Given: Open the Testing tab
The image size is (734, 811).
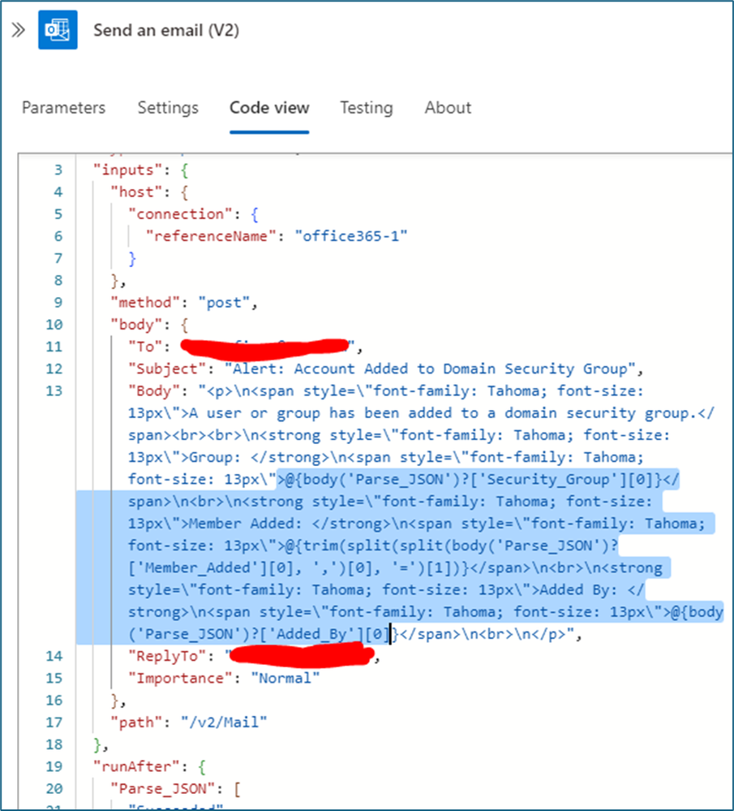Looking at the screenshot, I should [367, 108].
